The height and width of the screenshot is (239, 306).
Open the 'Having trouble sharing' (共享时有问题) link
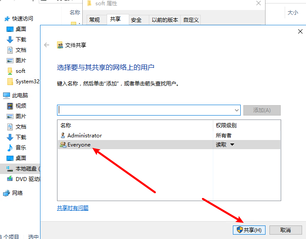73,208
